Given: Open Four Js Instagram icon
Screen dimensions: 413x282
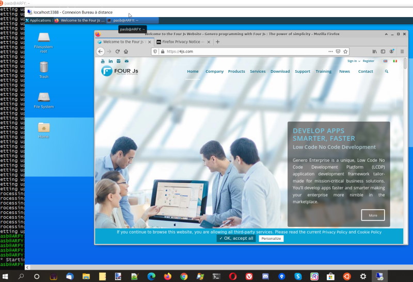Looking at the screenshot, I should coord(119,61).
